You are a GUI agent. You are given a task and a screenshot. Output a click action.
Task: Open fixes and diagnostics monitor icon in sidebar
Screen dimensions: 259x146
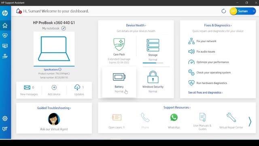click(5, 46)
